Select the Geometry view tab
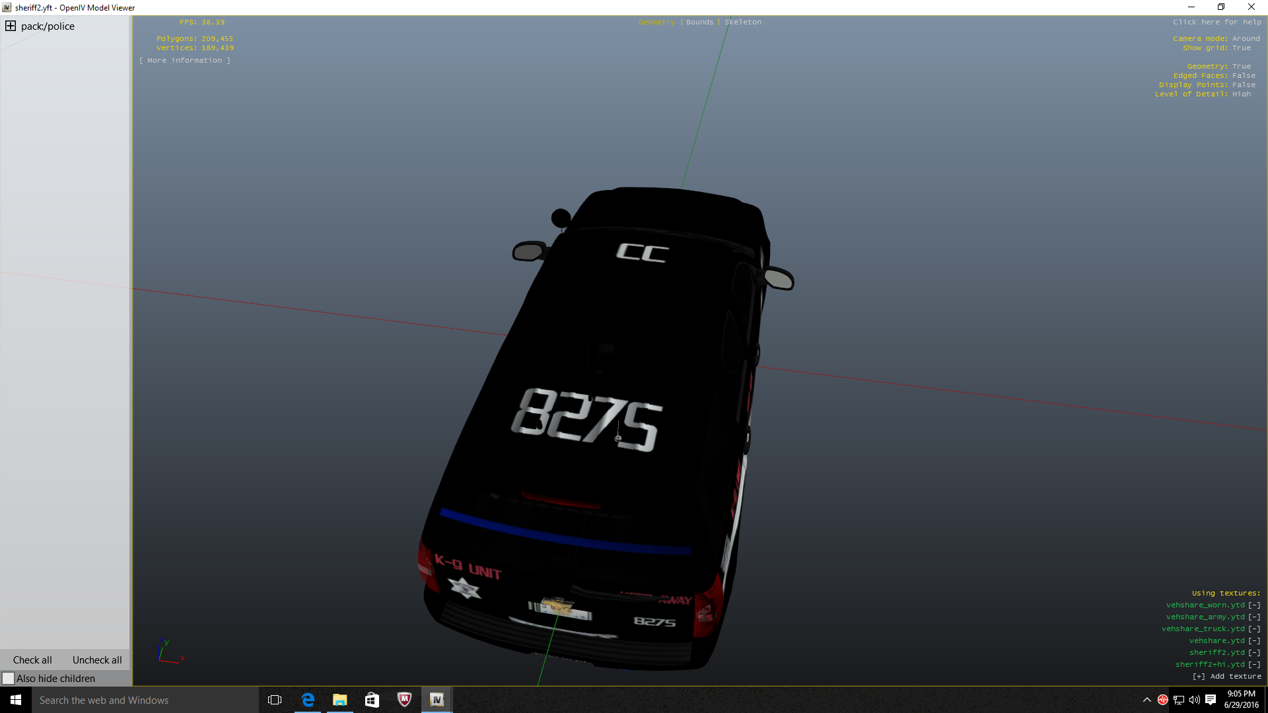 (656, 22)
